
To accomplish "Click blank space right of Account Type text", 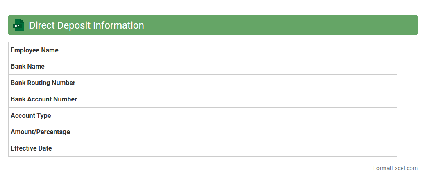I will pyautogui.click(x=205, y=116).
